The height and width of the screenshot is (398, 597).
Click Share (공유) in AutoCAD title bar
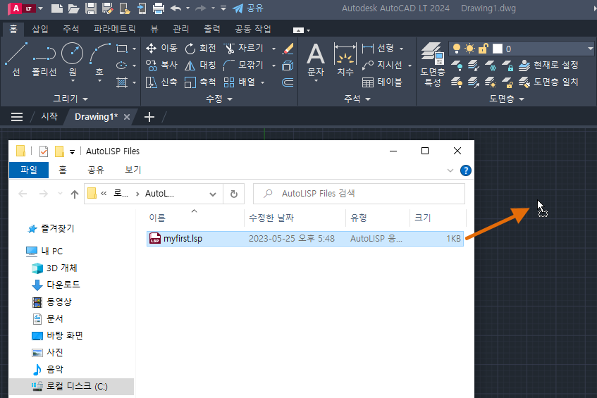tap(248, 8)
